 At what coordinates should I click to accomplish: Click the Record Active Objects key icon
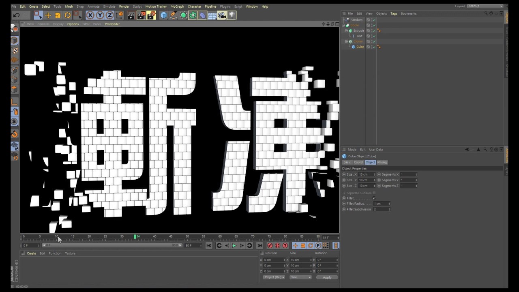click(x=270, y=245)
